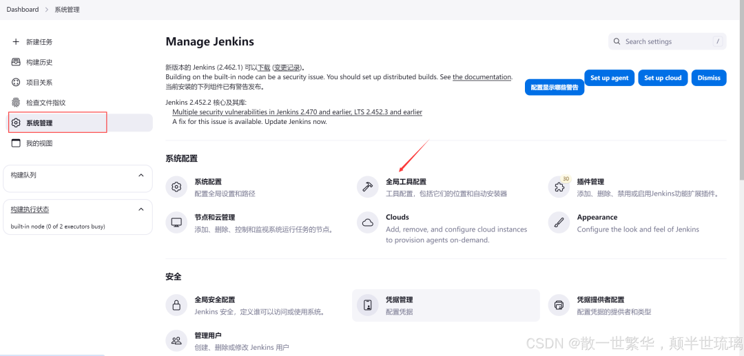This screenshot has height=356, width=744.
Task: Click the 凭据管理 device icon
Action: [368, 305]
